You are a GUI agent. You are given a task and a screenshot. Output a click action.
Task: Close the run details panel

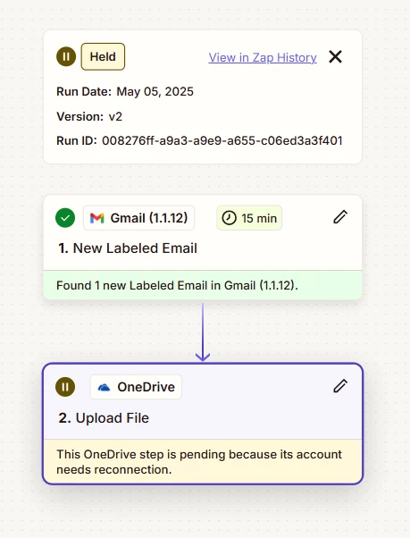(x=335, y=56)
